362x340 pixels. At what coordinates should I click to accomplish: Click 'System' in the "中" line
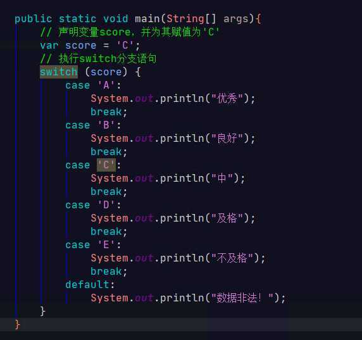coord(109,179)
